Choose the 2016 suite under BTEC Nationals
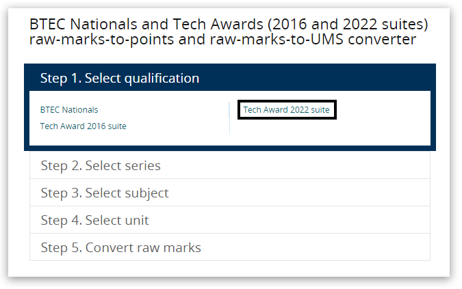This screenshot has height=289, width=462. click(83, 126)
